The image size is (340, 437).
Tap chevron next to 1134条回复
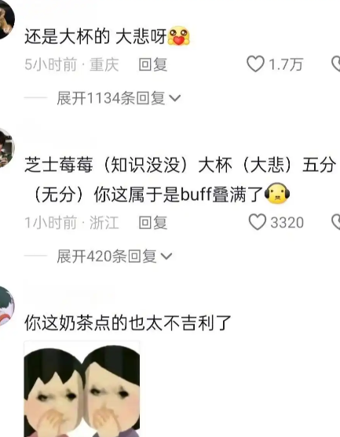coord(175,98)
